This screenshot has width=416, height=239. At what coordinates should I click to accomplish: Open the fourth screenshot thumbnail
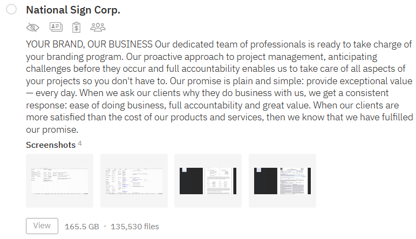pos(282,181)
